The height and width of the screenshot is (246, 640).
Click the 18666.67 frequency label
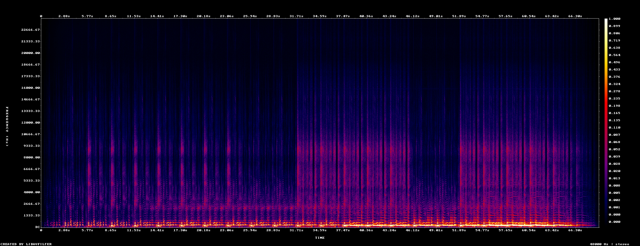[x=30, y=65]
